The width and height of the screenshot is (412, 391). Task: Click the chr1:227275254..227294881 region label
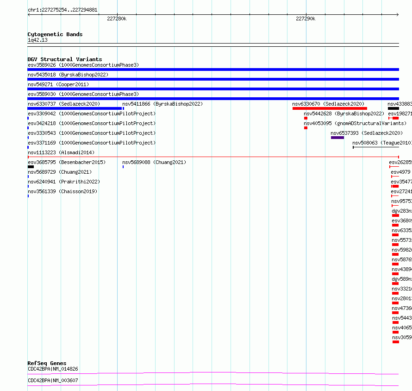coord(62,10)
